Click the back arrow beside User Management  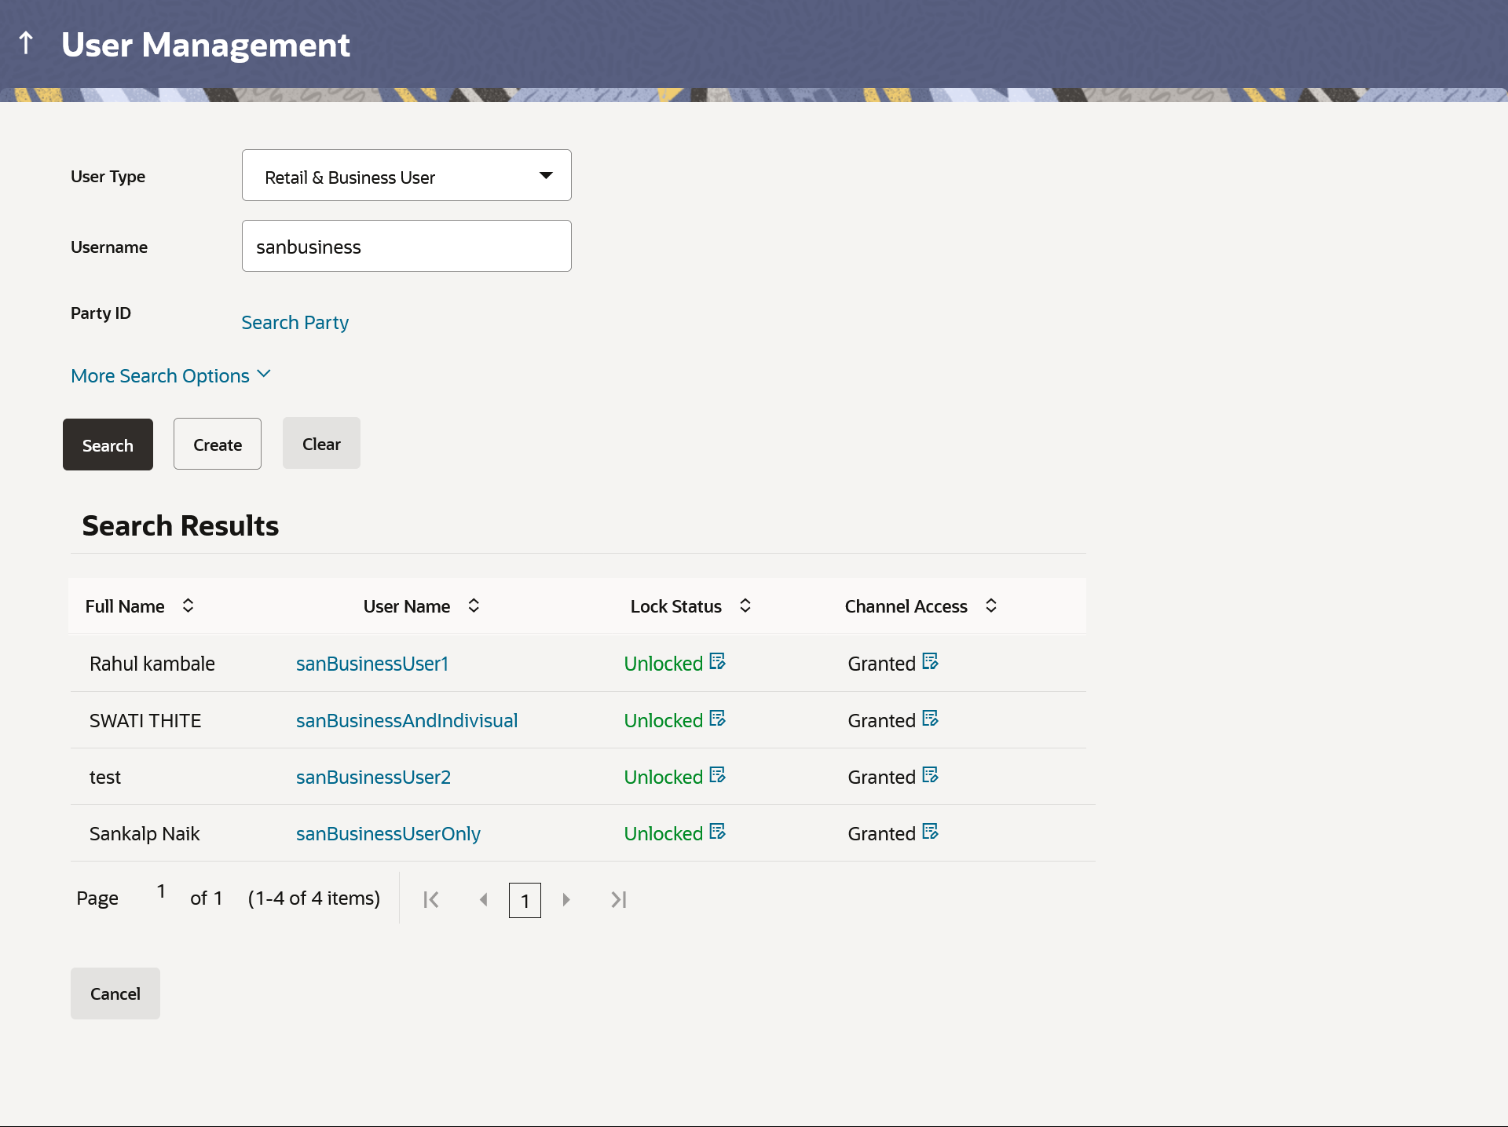coord(26,43)
